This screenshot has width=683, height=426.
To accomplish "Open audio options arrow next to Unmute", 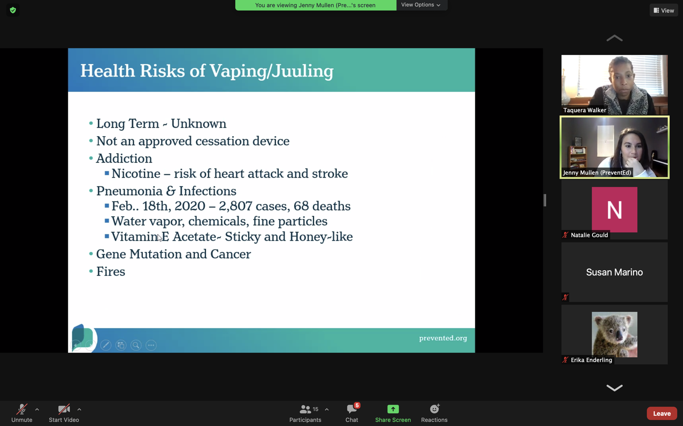I will (x=37, y=409).
